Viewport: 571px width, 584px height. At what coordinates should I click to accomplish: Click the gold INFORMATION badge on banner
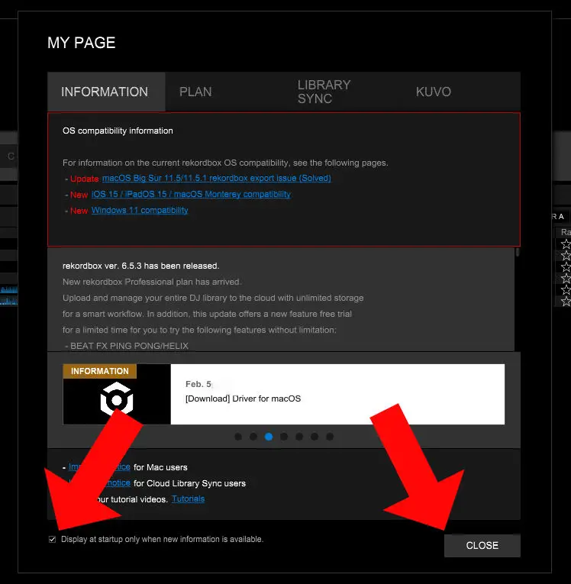pos(100,371)
